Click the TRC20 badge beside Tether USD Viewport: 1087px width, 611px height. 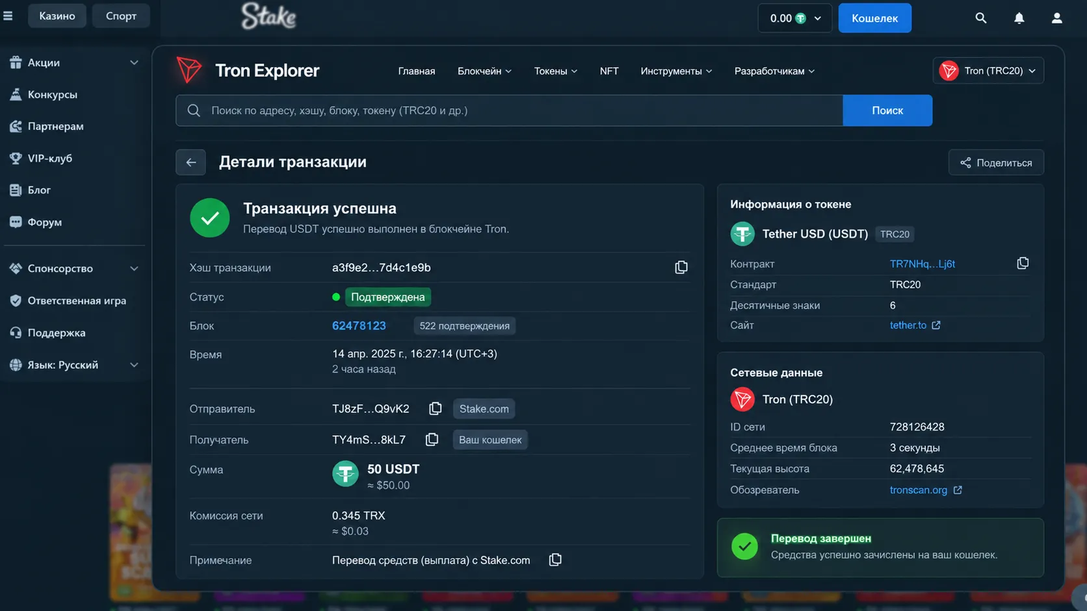pyautogui.click(x=895, y=234)
